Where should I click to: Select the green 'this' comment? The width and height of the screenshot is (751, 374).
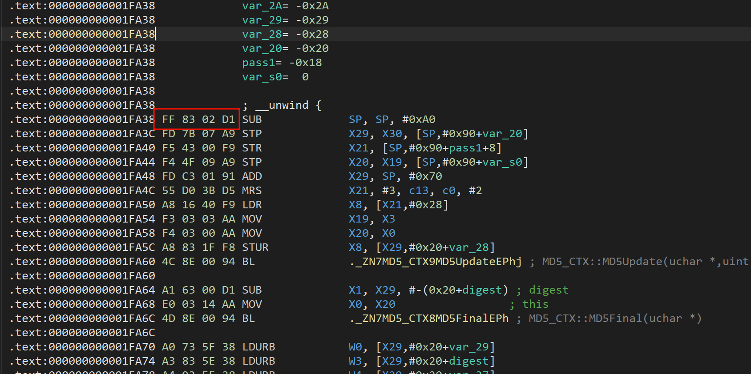point(535,304)
